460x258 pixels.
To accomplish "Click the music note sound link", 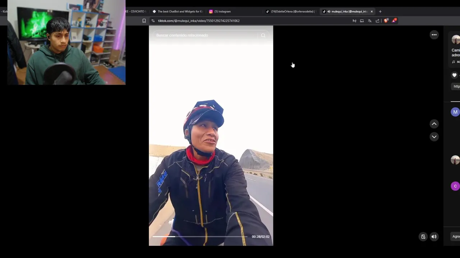I will [455, 62].
